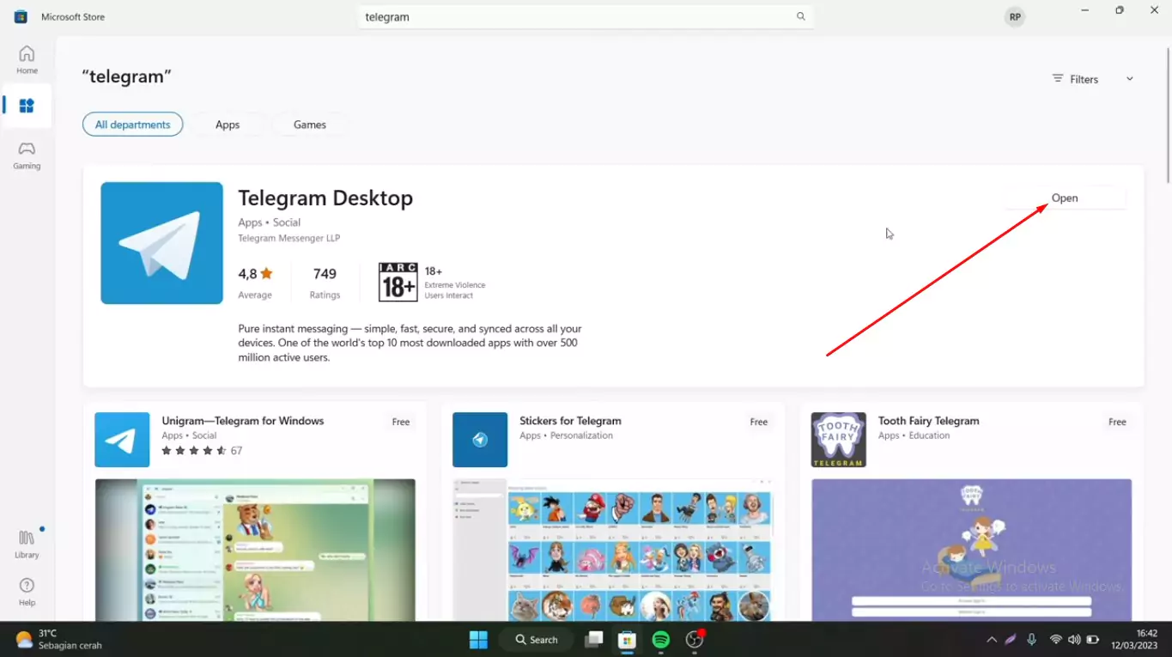Open the Wi-Fi network tray icon
Screen dimensions: 1172x657
(1055, 640)
